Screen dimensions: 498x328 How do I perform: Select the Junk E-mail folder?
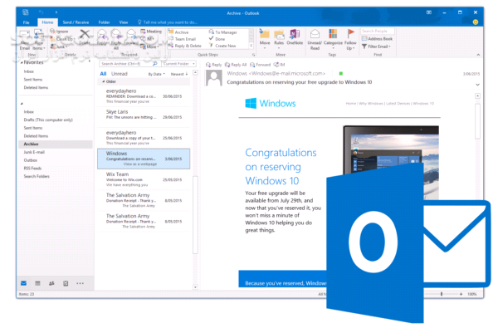tap(34, 152)
